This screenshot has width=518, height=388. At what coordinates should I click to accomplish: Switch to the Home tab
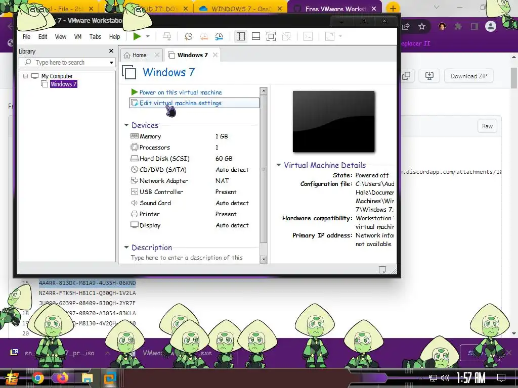pyautogui.click(x=140, y=55)
